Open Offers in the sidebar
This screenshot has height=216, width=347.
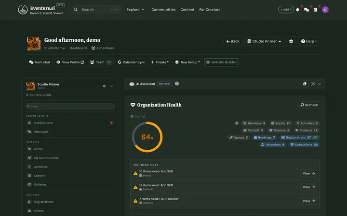pyautogui.click(x=70, y=149)
